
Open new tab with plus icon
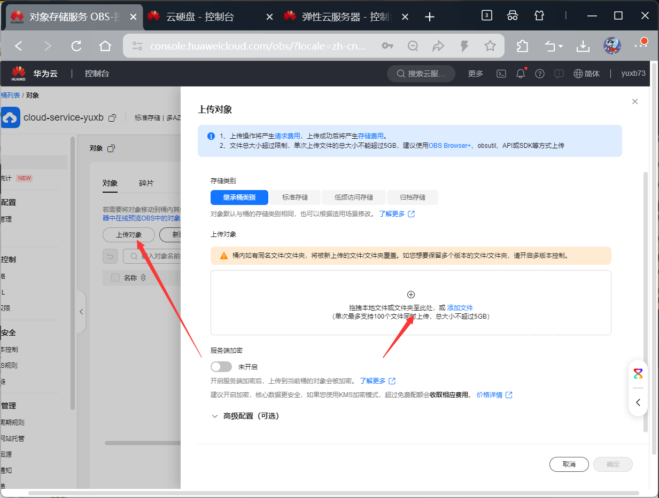[x=430, y=17]
